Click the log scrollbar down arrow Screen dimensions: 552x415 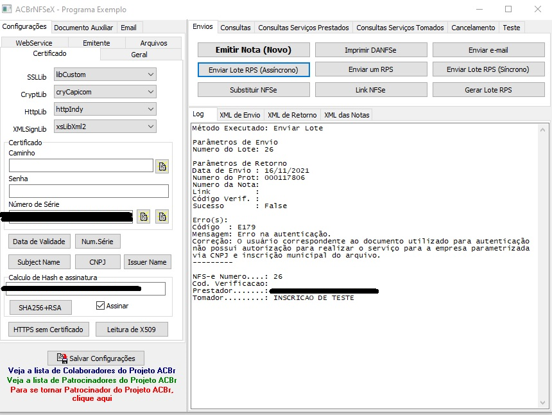click(x=542, y=402)
